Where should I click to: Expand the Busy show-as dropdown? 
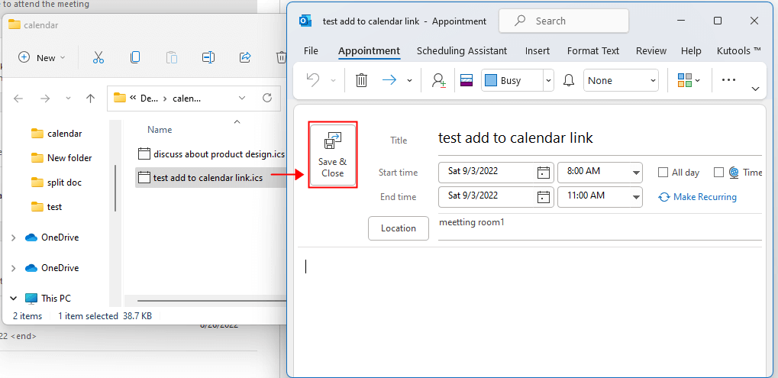click(548, 80)
